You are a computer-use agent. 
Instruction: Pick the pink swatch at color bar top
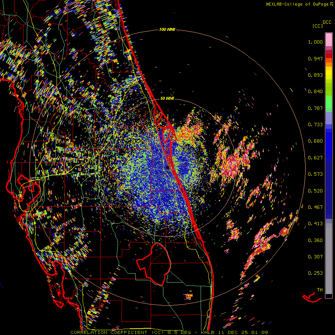(x=329, y=39)
